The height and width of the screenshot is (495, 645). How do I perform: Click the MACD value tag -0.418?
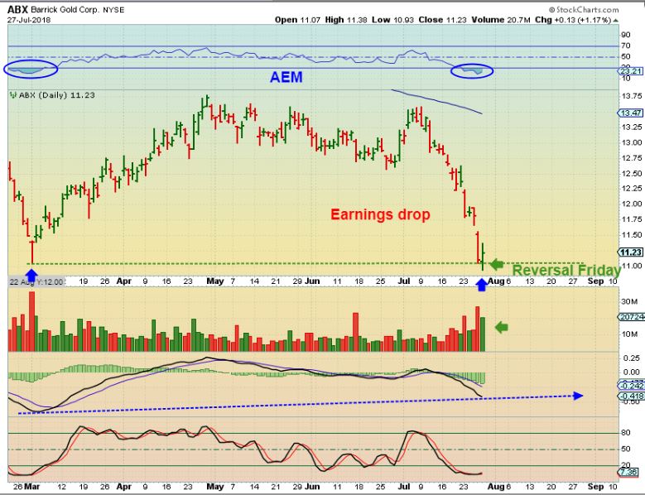coord(631,396)
